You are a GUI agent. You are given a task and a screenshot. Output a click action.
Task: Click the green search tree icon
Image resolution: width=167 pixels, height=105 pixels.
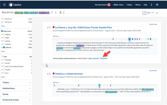pos(60,12)
